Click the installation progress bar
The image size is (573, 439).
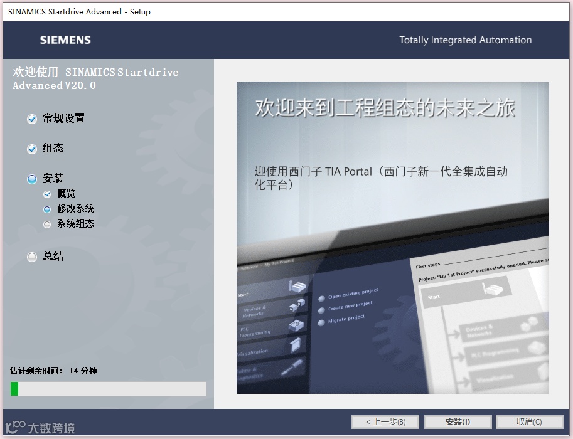tap(108, 389)
